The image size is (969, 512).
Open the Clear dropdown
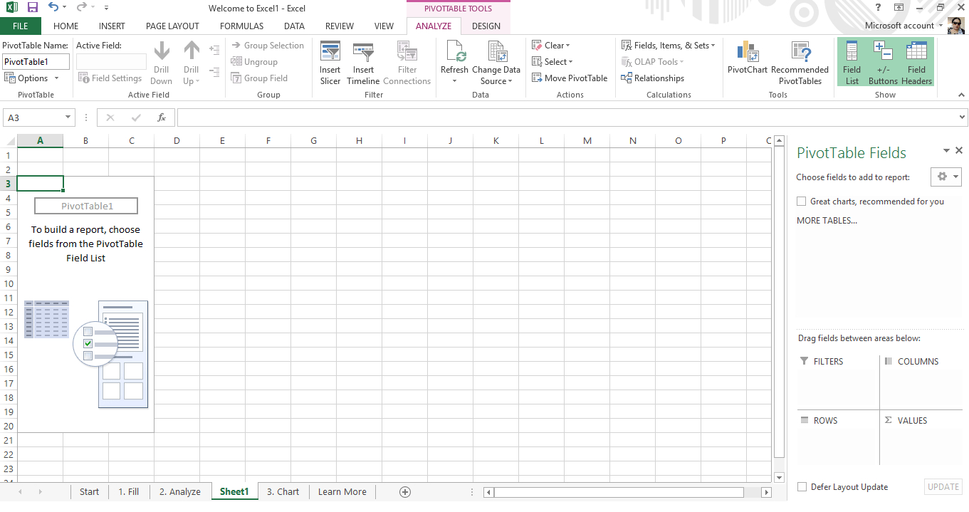(552, 45)
